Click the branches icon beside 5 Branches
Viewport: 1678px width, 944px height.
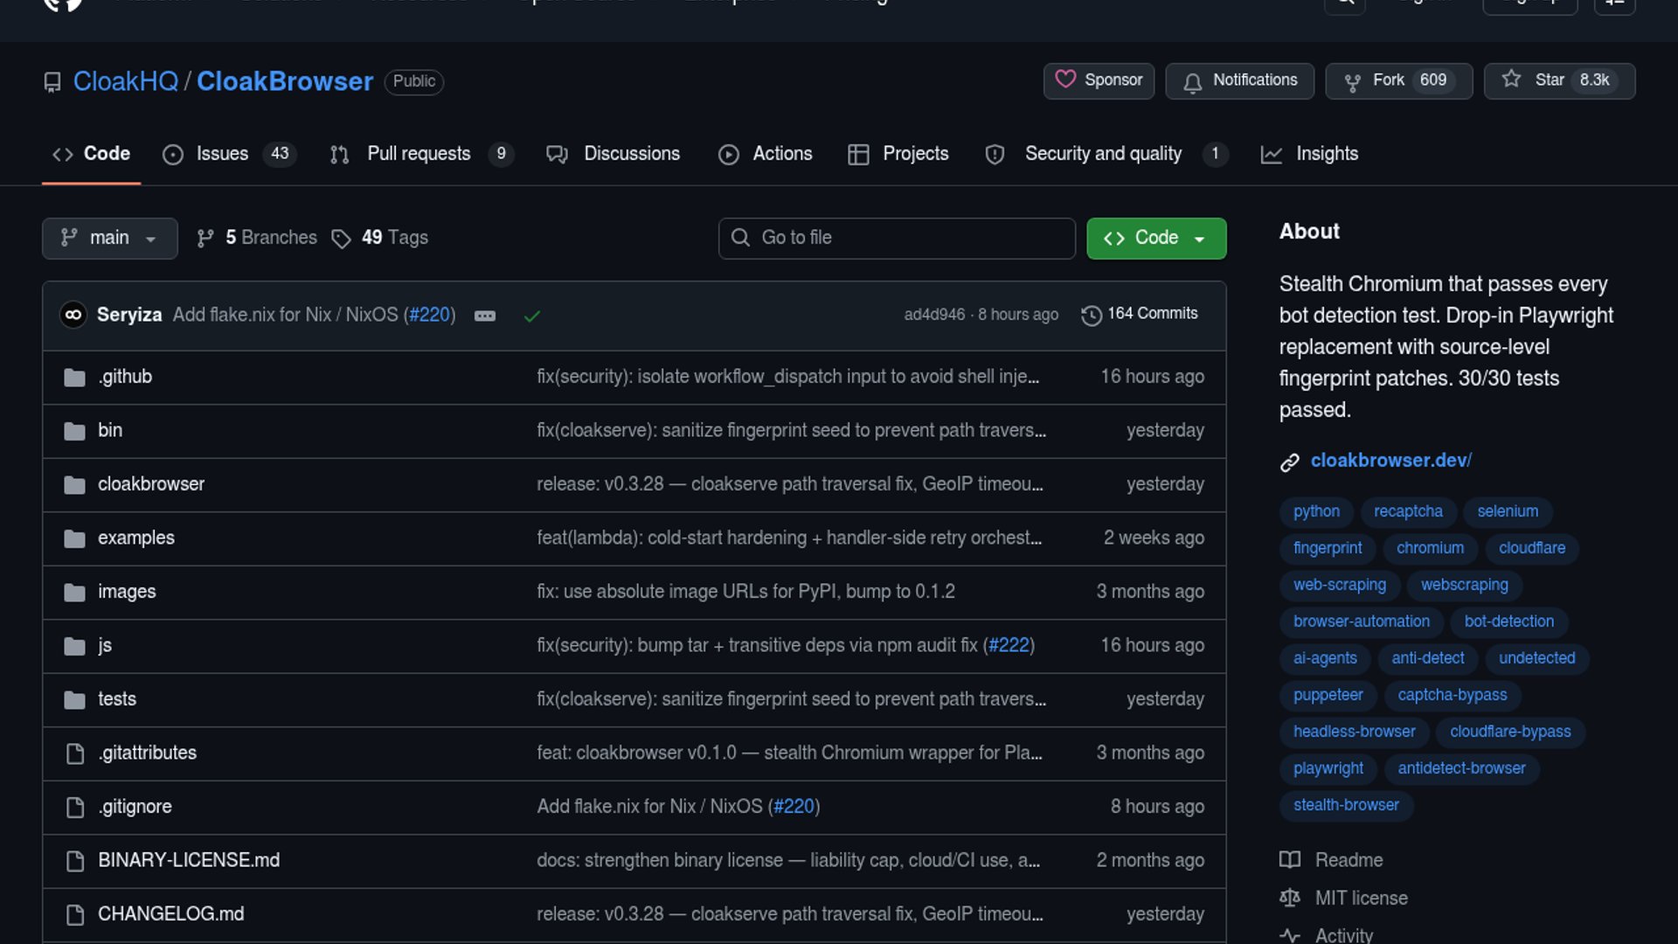(x=205, y=239)
